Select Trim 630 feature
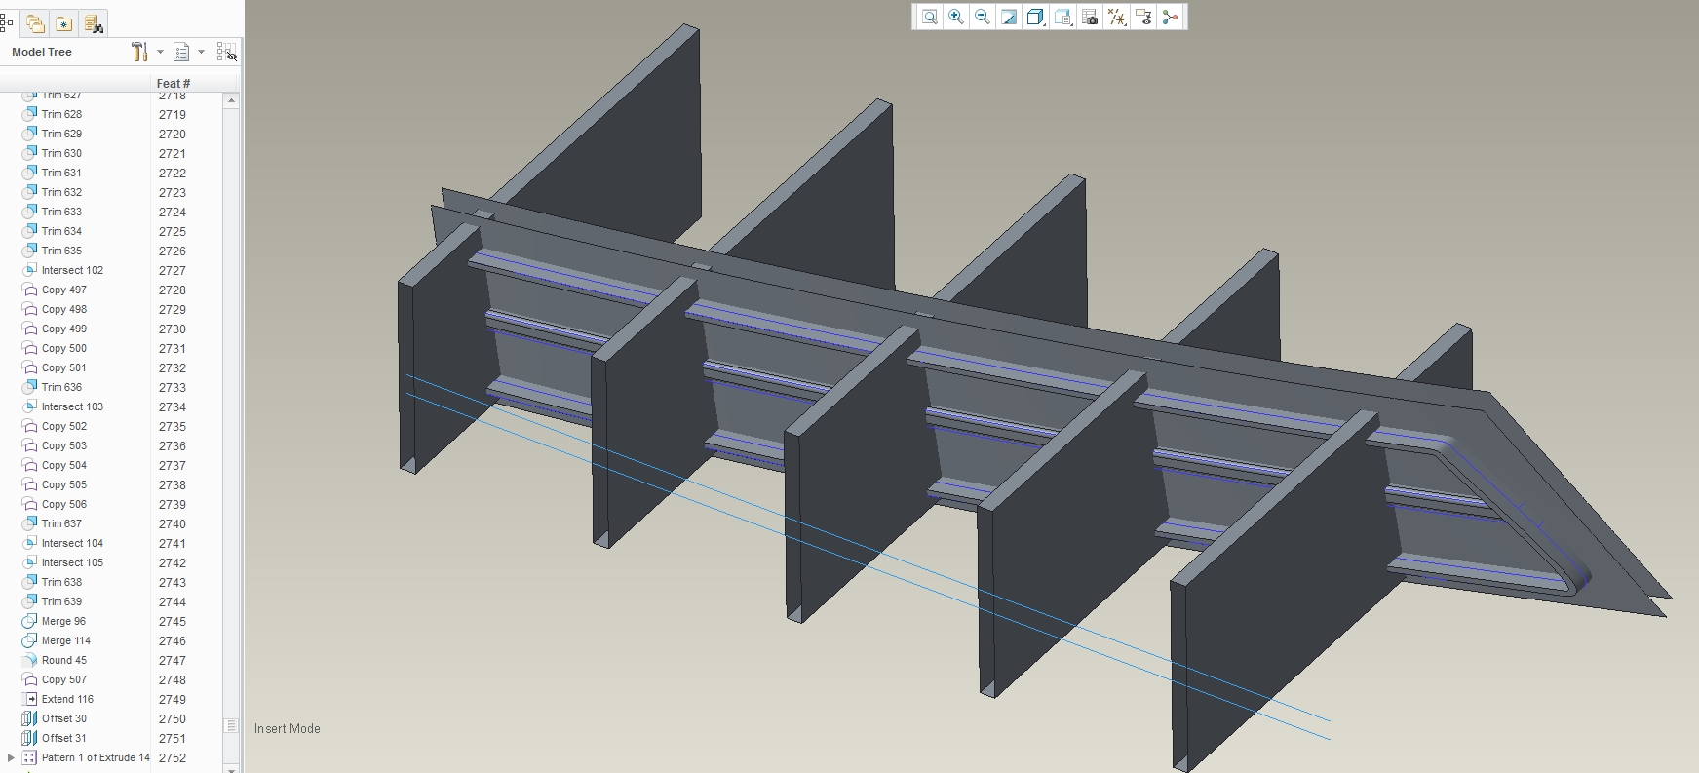Screen dimensions: 1699x773 61,153
